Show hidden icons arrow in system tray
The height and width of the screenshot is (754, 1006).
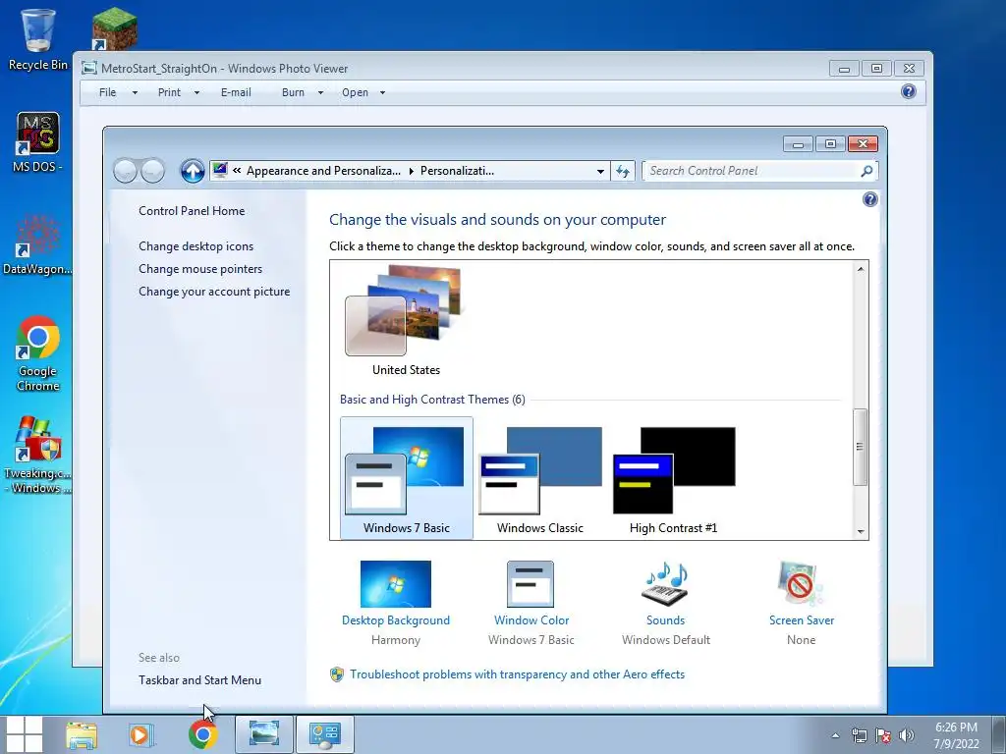point(835,735)
